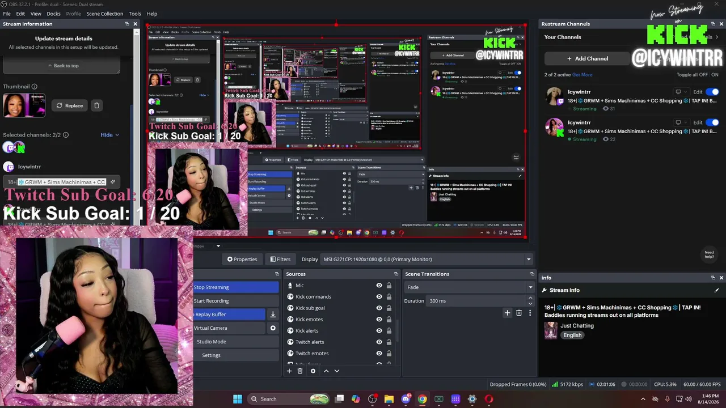The width and height of the screenshot is (726, 408).
Task: Open the Filters dialog
Action: (x=280, y=260)
